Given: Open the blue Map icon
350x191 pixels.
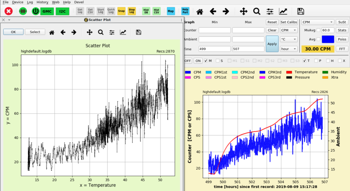Looking at the screenshot, I should pos(171,11).
